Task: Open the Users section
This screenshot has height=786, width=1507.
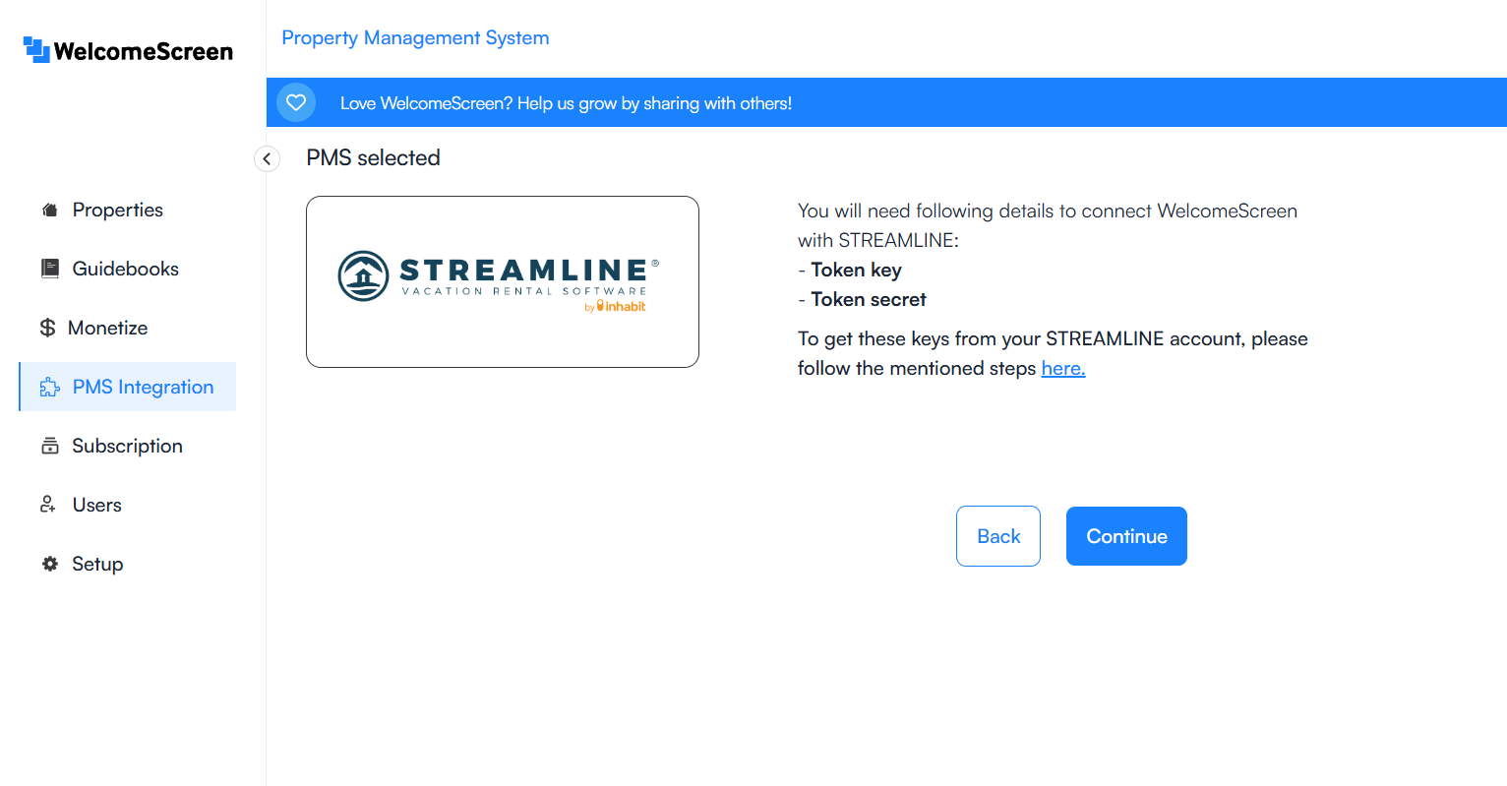Action: coord(128,505)
